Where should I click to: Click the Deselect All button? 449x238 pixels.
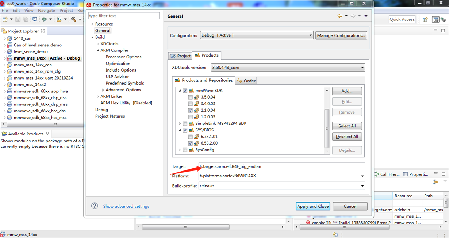[347, 137]
